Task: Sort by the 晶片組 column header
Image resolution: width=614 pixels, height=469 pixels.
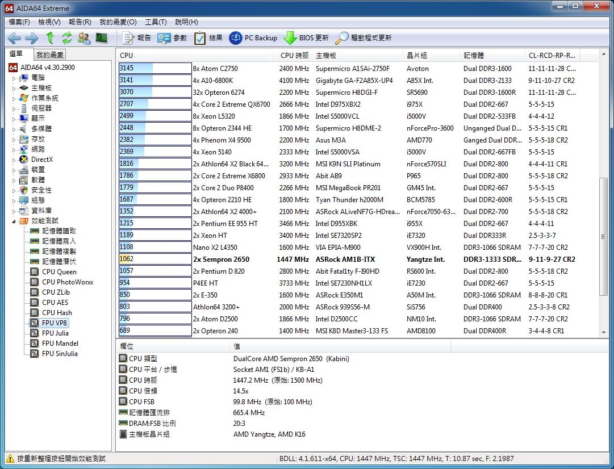Action: tap(431, 56)
